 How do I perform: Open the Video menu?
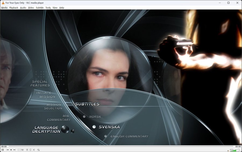[31, 8]
